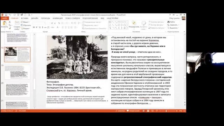Viewport: 224px width, 126px height.
Task: Click the Reset (Сбросить) slide button
Action: pyautogui.click(x=26, y=25)
